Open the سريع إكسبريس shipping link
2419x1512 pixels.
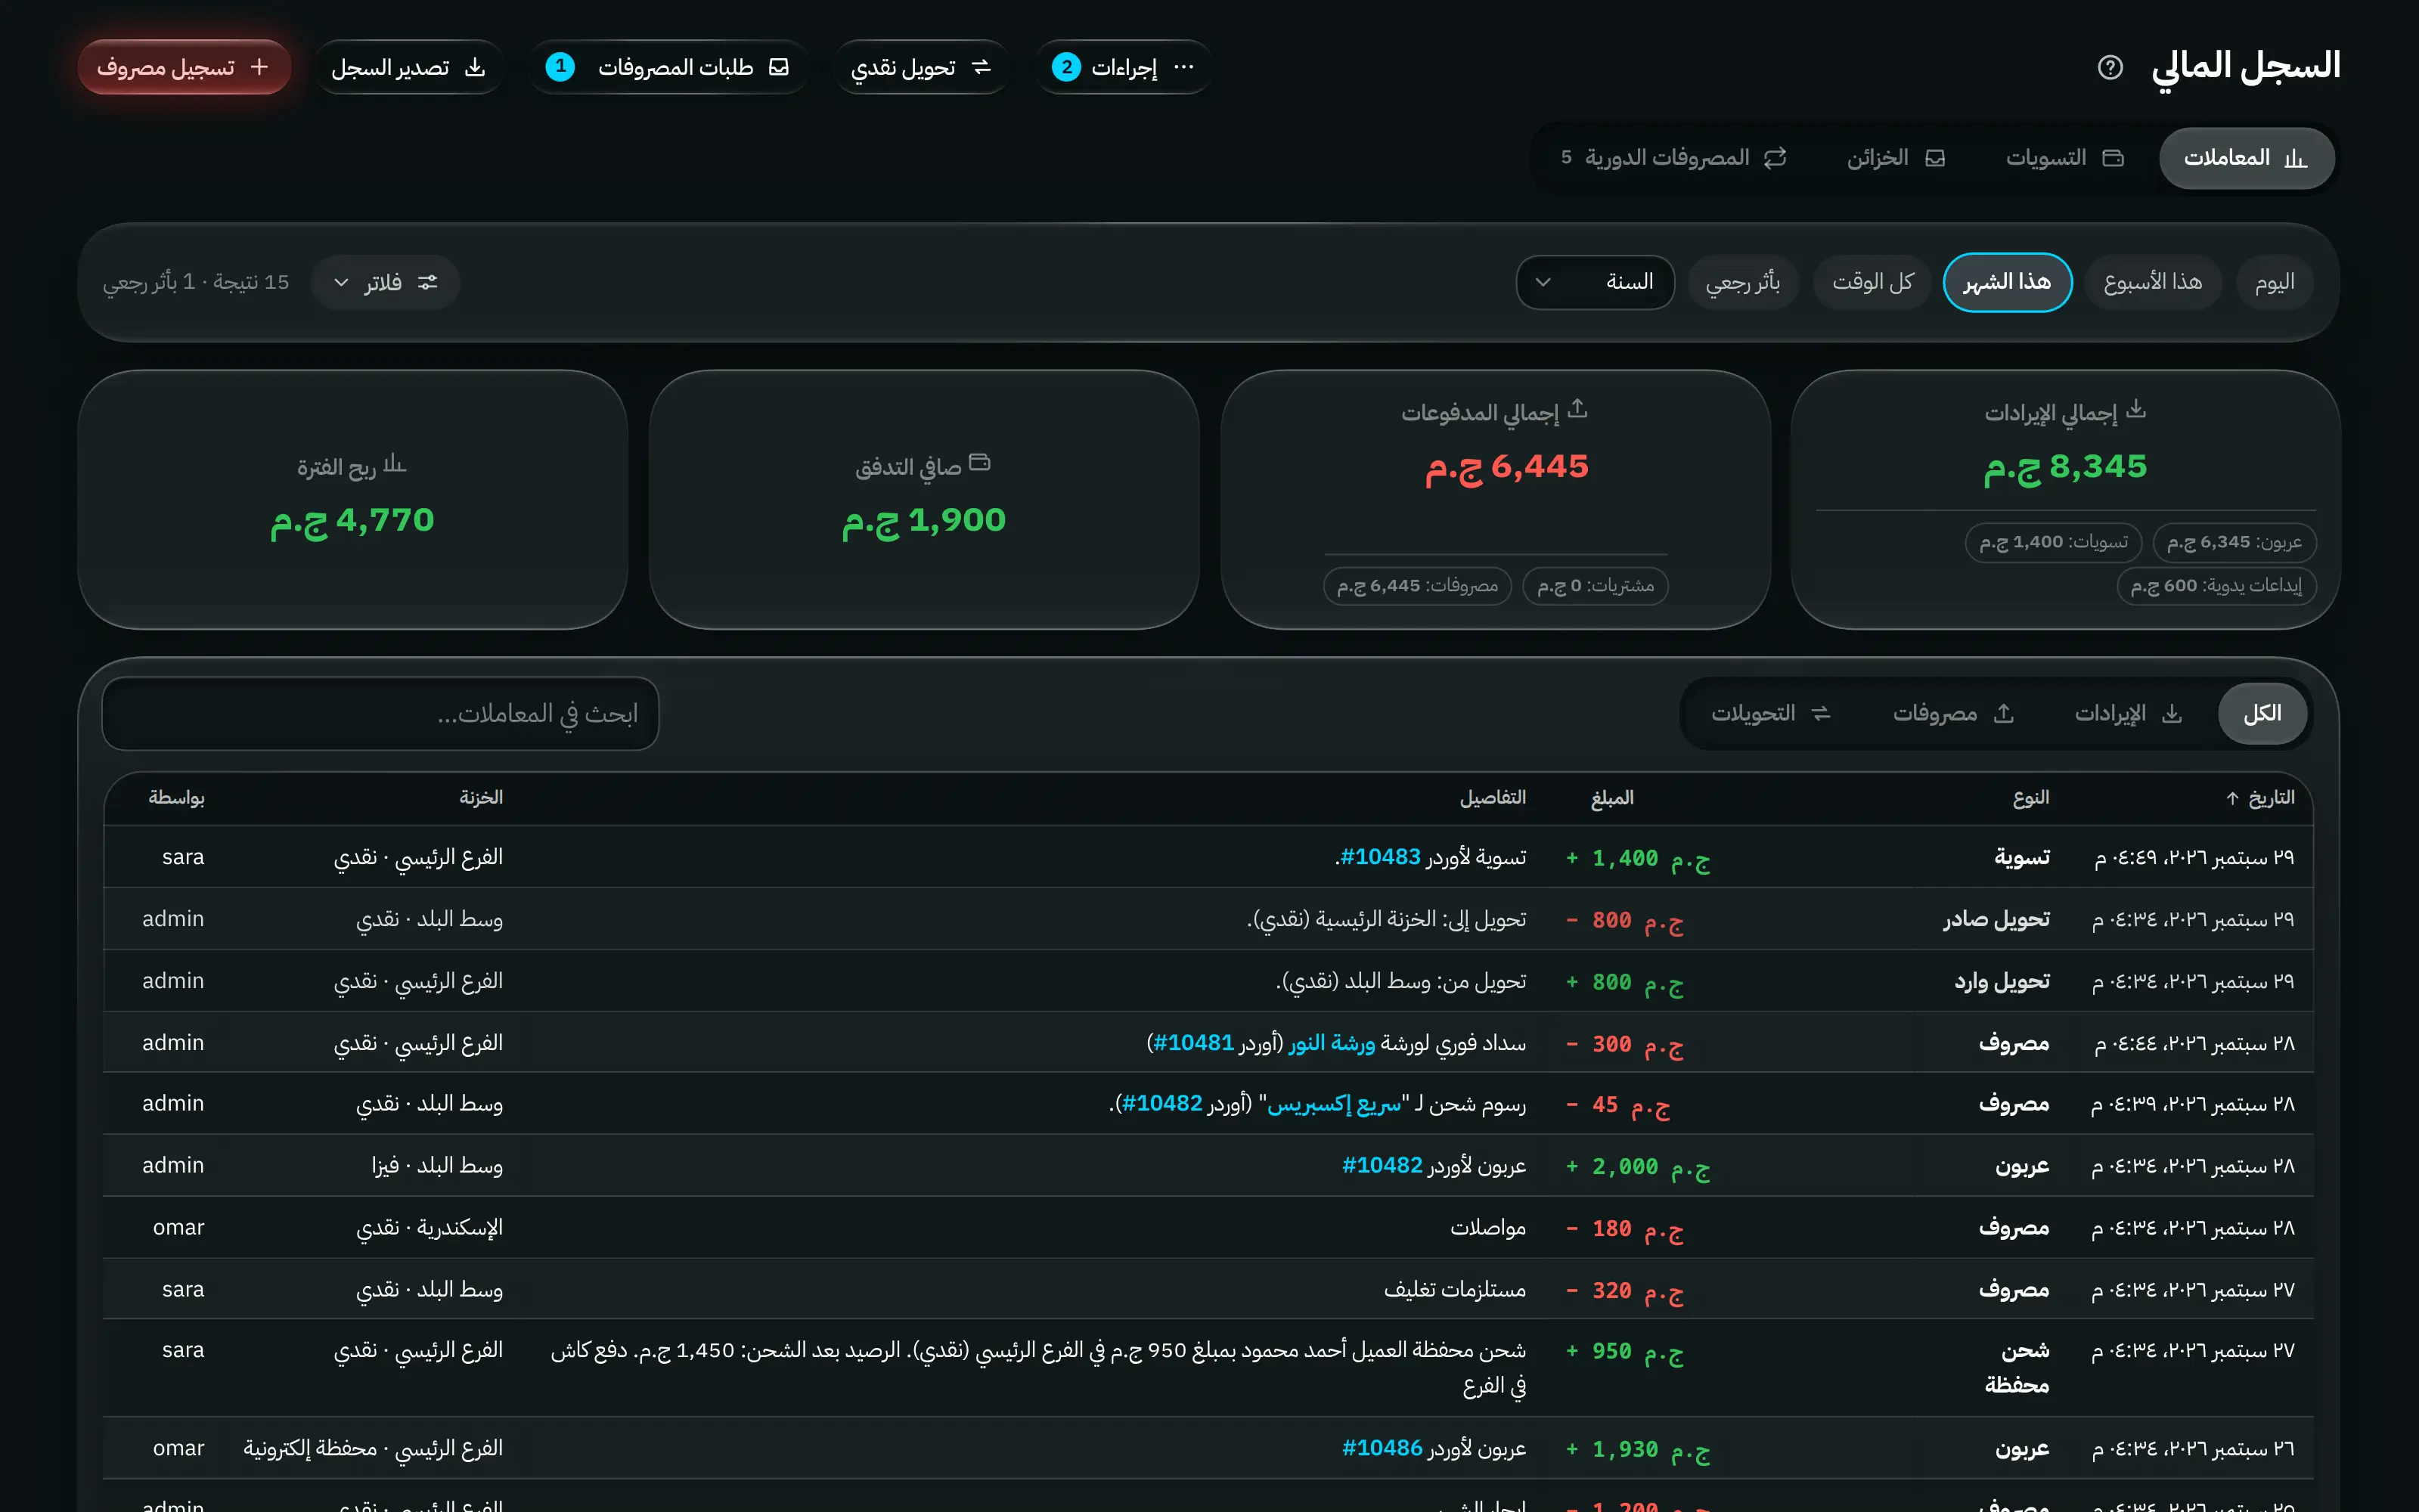tap(1334, 1104)
